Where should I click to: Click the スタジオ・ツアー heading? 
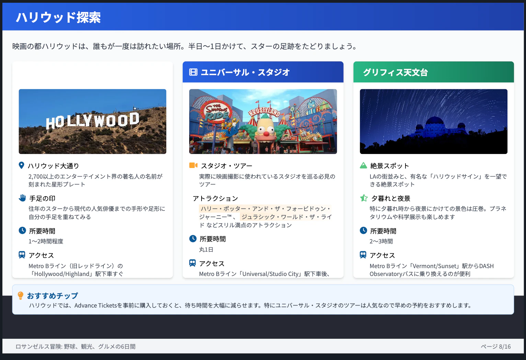(x=227, y=166)
